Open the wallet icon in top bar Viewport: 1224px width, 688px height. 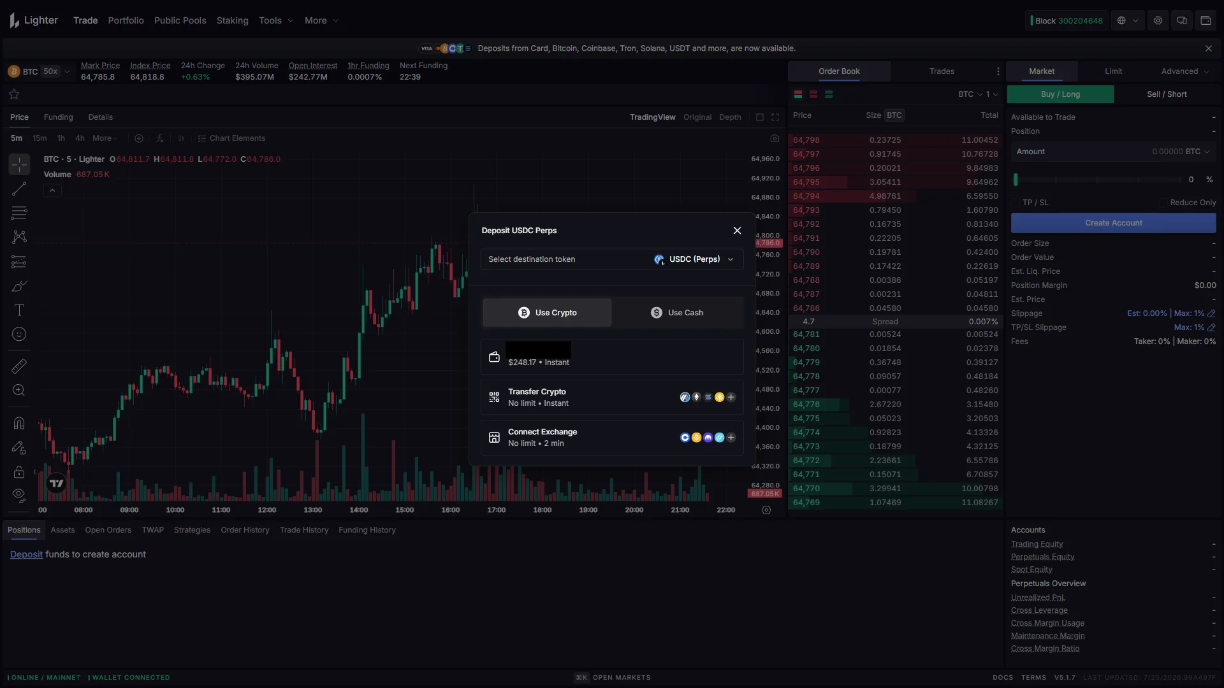tap(1206, 20)
